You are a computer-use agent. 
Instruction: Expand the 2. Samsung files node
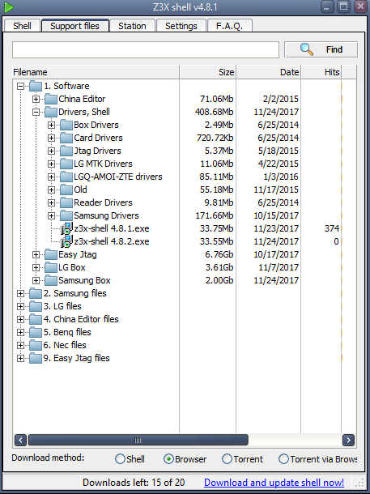tap(20, 294)
